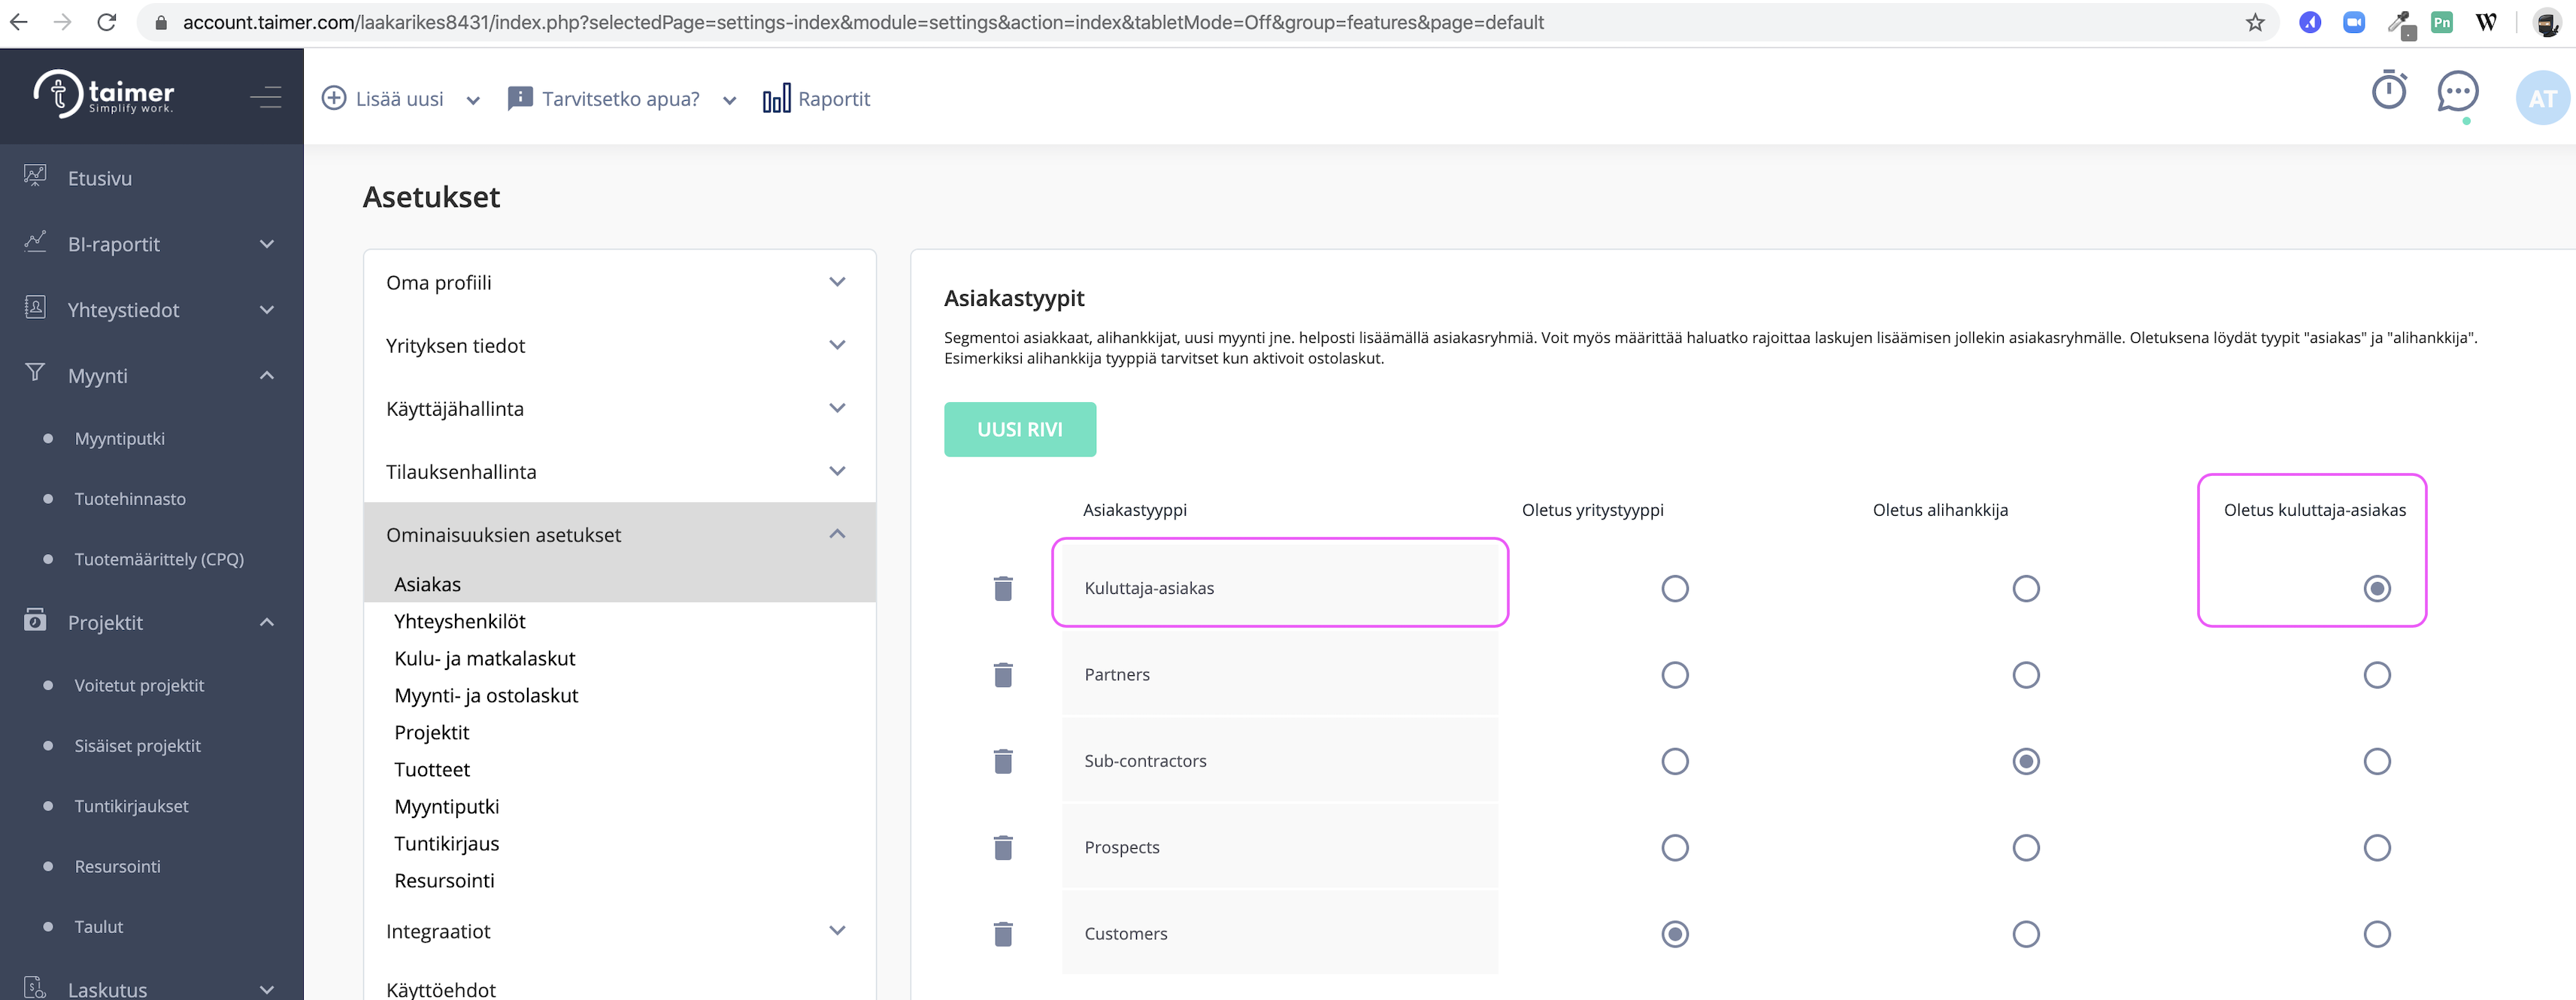The image size is (2576, 1000).
Task: Click the browser profile avatar
Action: pyautogui.click(x=2546, y=22)
